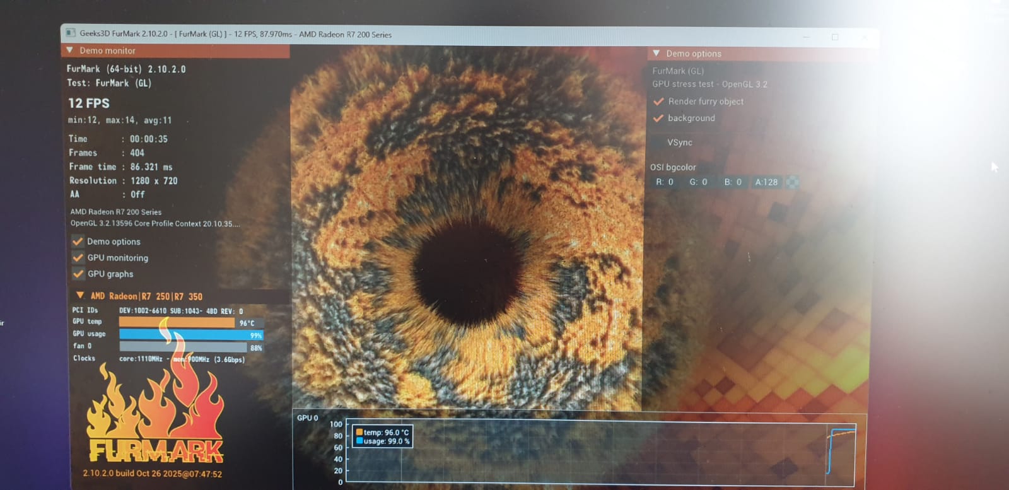Image resolution: width=1009 pixels, height=490 pixels.
Task: Click the A:128 alpha value field
Action: point(766,182)
